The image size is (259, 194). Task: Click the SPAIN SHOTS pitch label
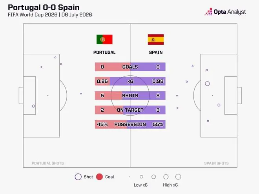216,163
